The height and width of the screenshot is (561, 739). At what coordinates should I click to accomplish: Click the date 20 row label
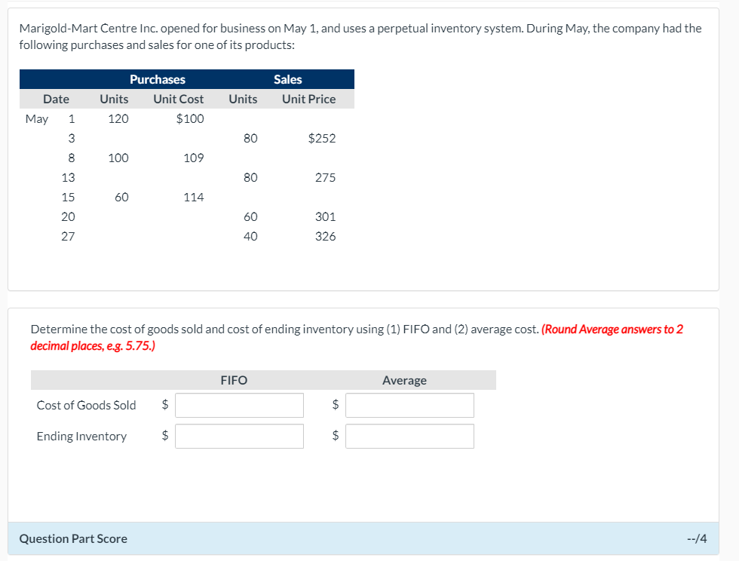click(x=68, y=217)
